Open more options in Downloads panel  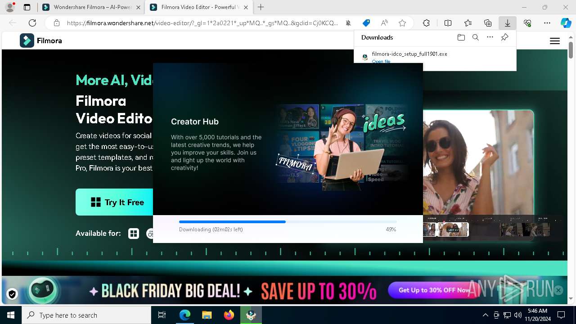(490, 37)
